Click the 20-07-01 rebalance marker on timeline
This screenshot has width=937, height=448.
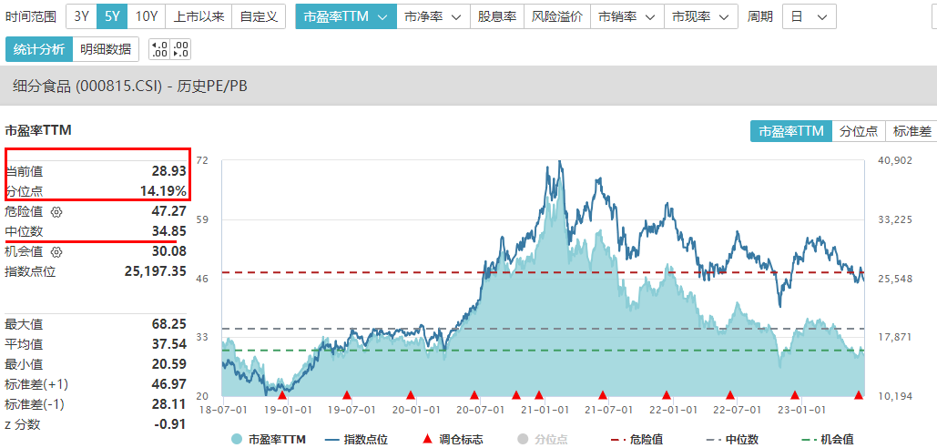pyautogui.click(x=474, y=395)
